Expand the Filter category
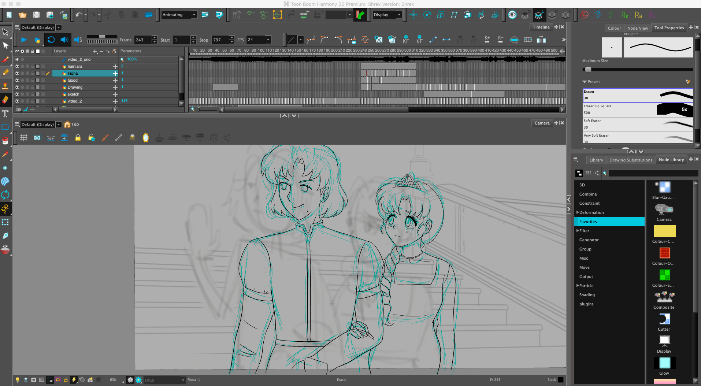The width and height of the screenshot is (701, 386). 578,231
